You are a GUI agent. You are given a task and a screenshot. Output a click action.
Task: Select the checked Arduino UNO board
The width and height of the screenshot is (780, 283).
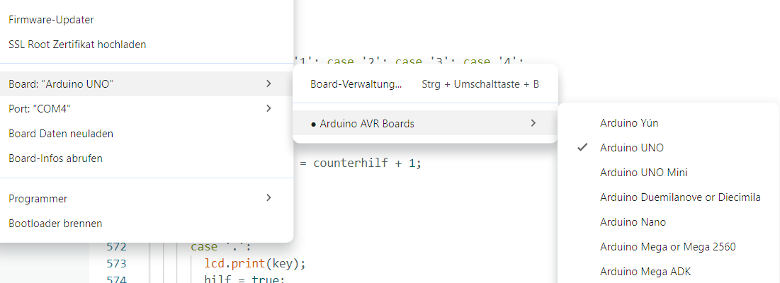click(x=669, y=147)
